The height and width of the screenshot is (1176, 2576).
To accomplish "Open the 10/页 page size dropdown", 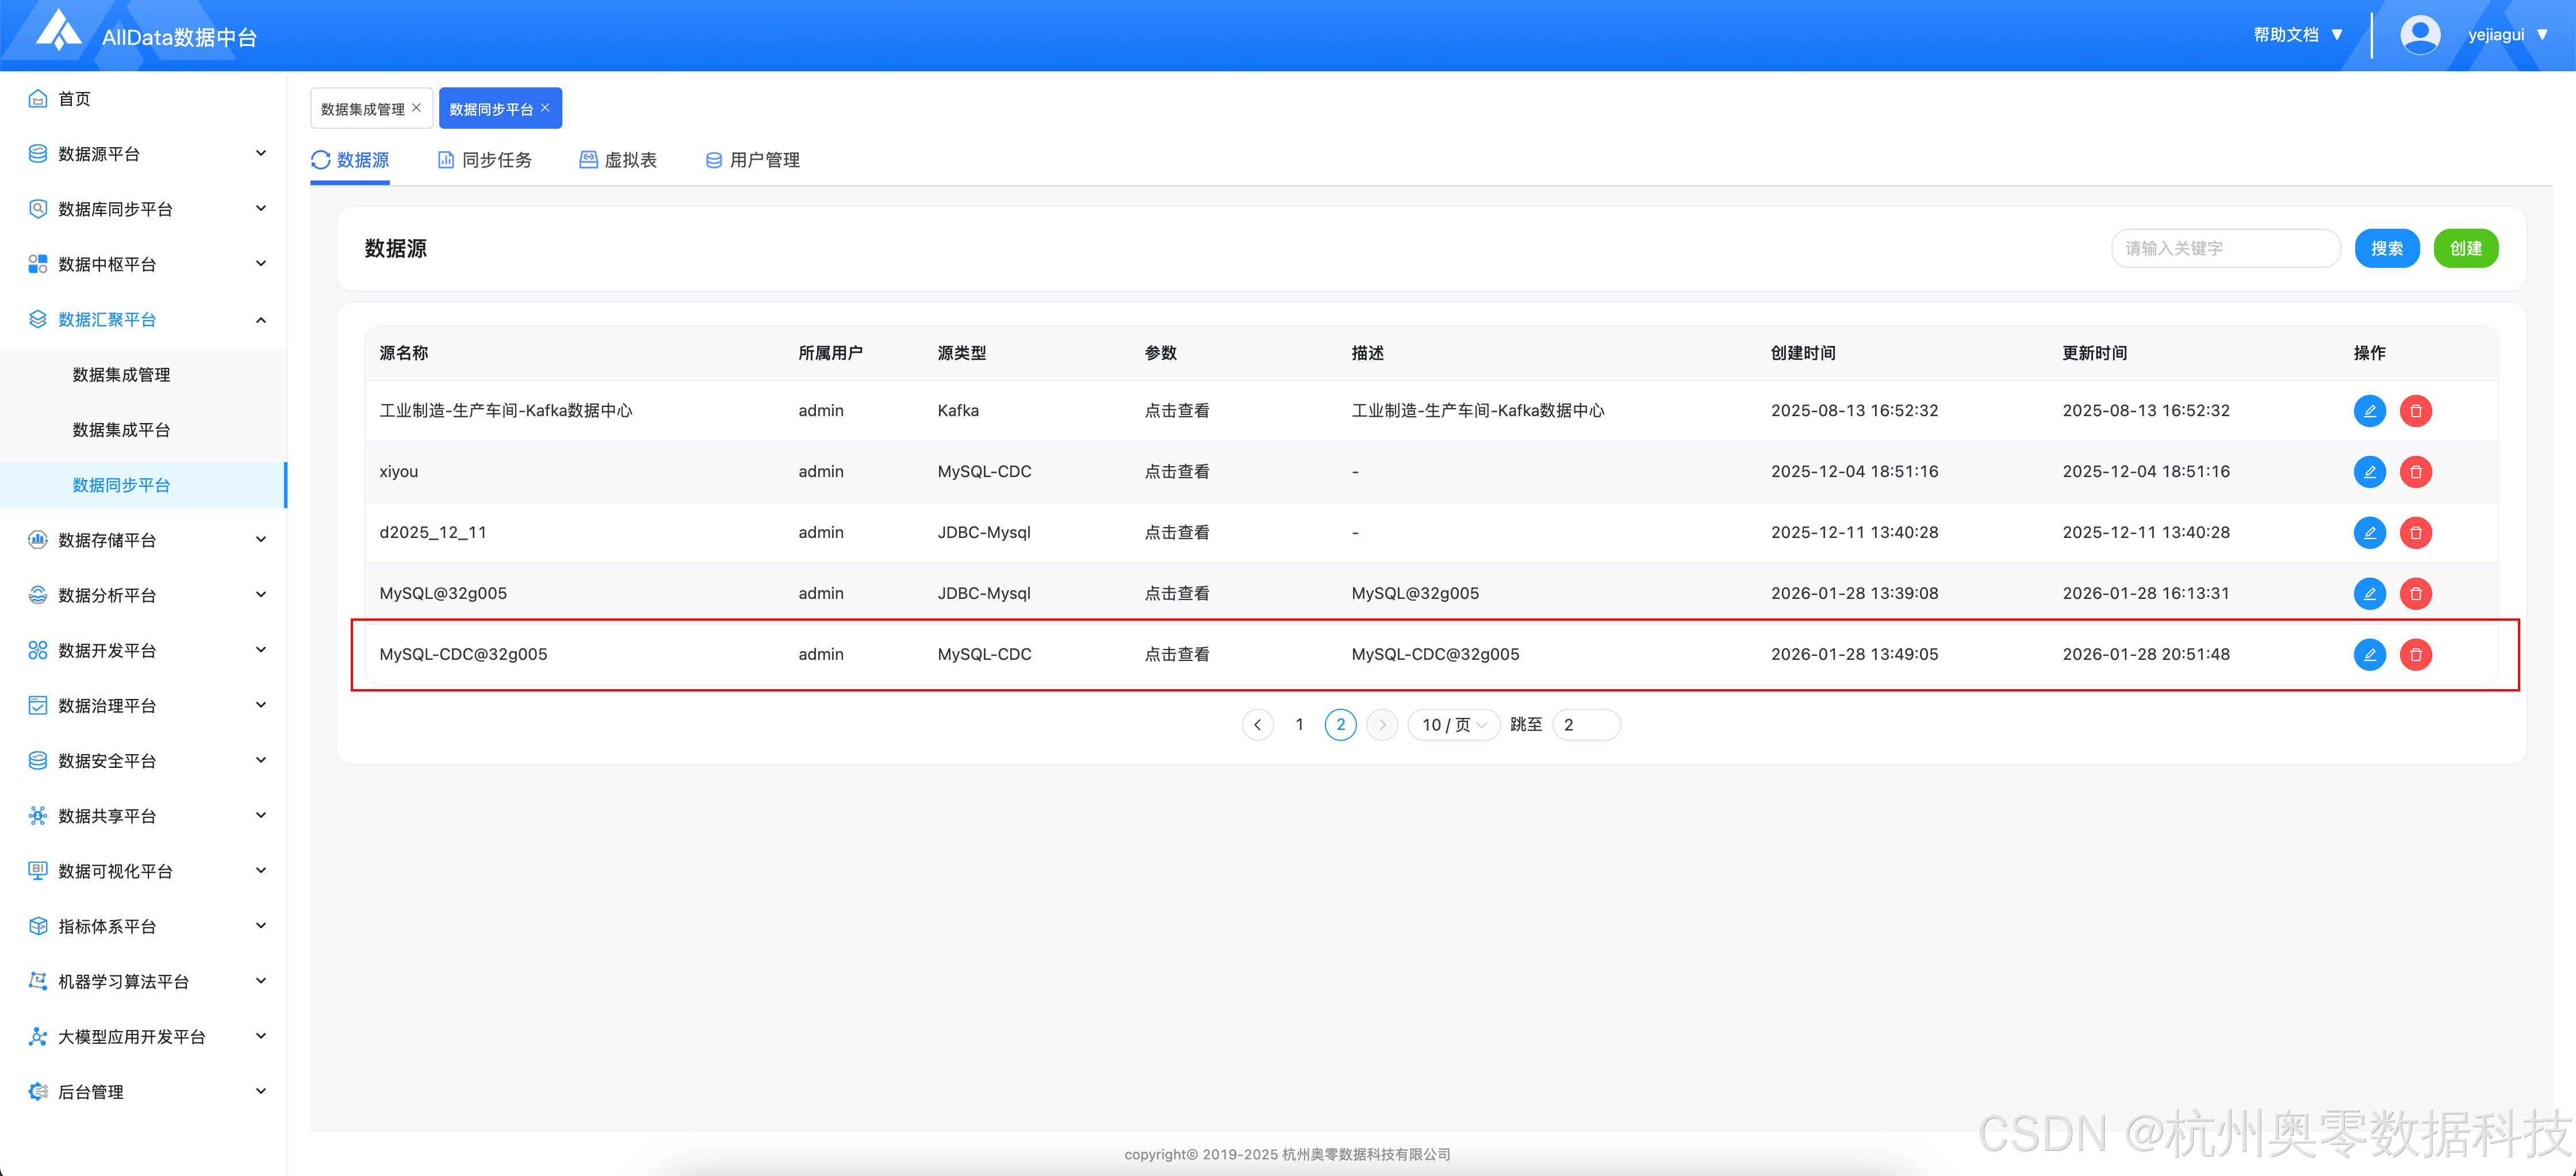I will coord(1453,725).
